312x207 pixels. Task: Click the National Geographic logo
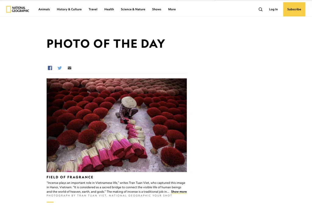pyautogui.click(x=17, y=9)
